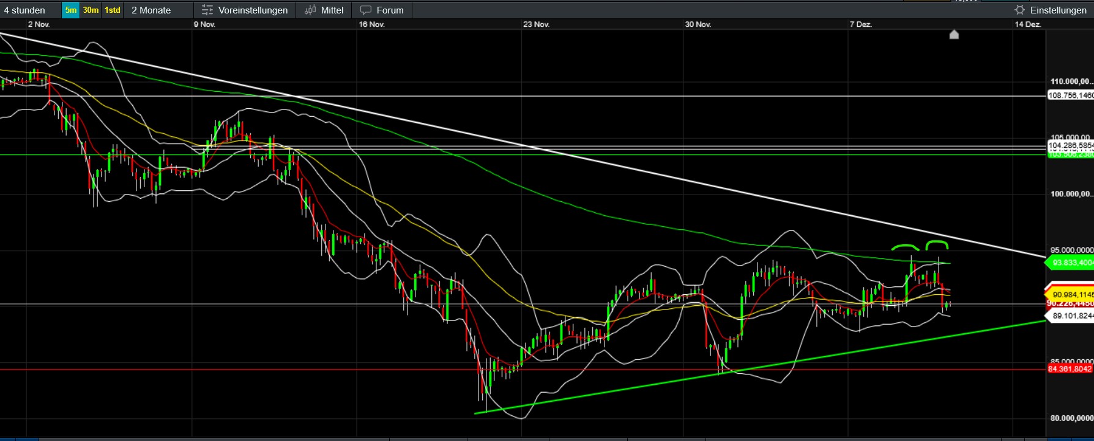Activate the 5m timeframe button
1094x441 pixels.
pos(71,10)
